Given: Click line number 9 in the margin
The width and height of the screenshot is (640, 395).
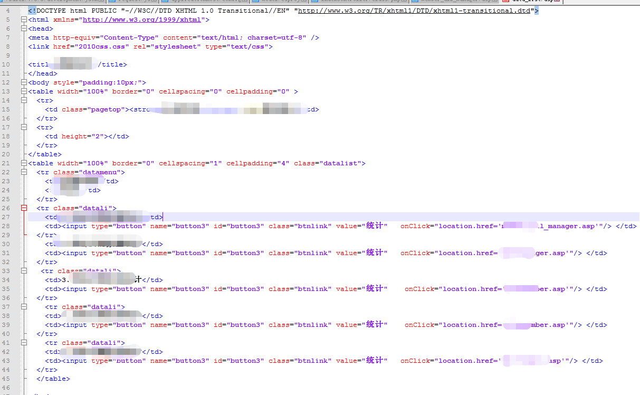Looking at the screenshot, I should pyautogui.click(x=8, y=55).
